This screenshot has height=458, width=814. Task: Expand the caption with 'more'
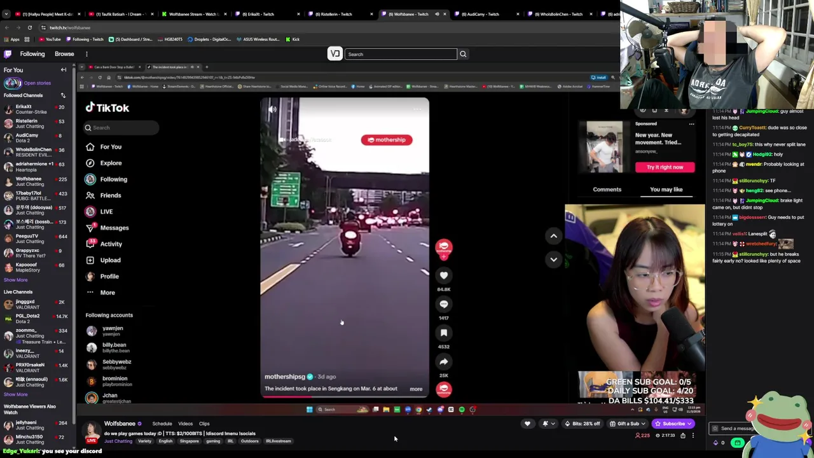pyautogui.click(x=416, y=389)
